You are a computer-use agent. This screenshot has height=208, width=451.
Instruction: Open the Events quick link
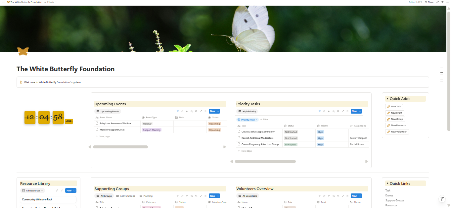[x=389, y=195]
